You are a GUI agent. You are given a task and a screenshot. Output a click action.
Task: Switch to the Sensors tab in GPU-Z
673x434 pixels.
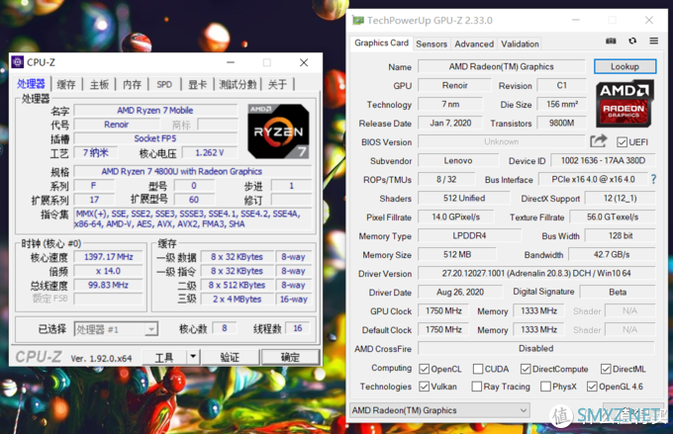tap(432, 43)
